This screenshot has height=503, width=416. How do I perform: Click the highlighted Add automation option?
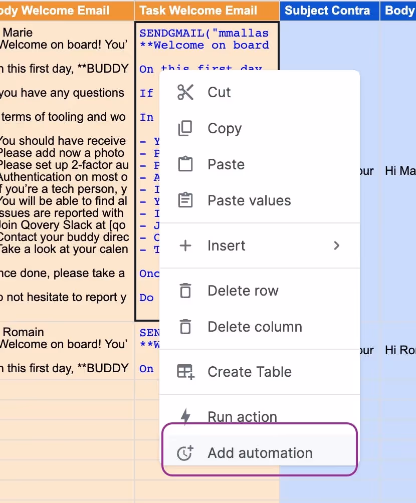(260, 453)
